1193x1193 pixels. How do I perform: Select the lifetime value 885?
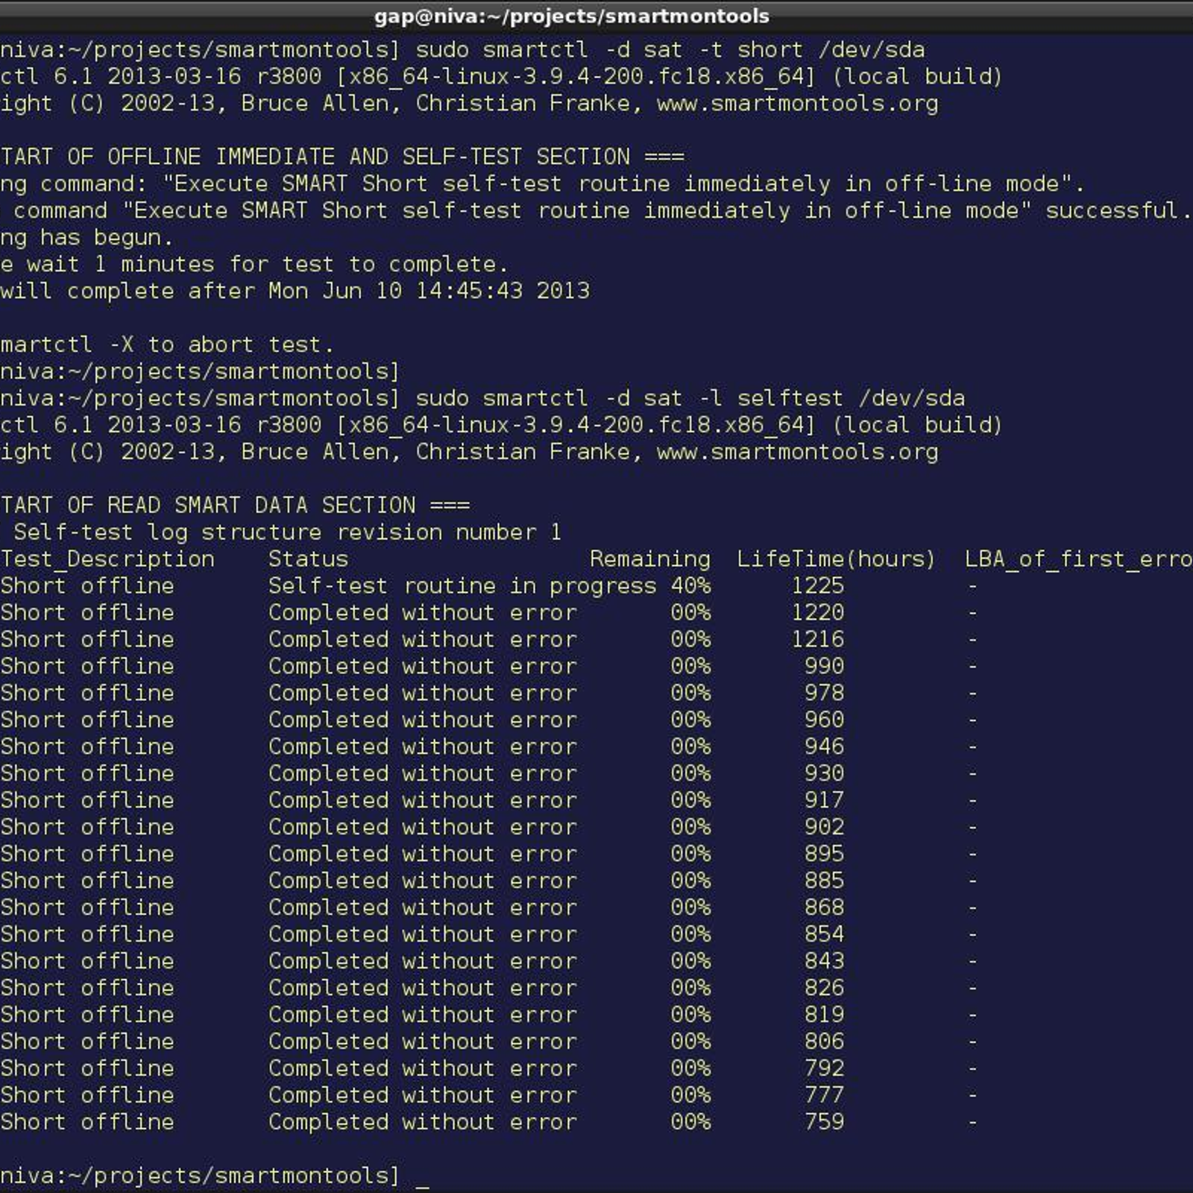pyautogui.click(x=824, y=881)
